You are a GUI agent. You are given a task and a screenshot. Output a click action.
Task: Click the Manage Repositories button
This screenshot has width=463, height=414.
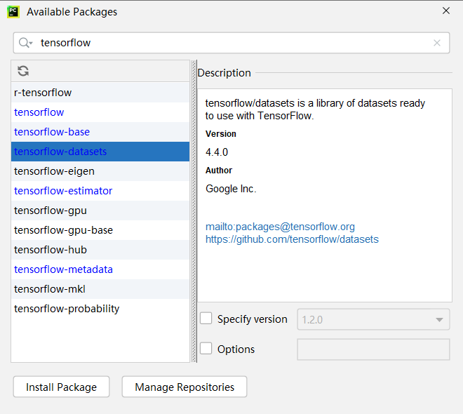pyautogui.click(x=184, y=387)
